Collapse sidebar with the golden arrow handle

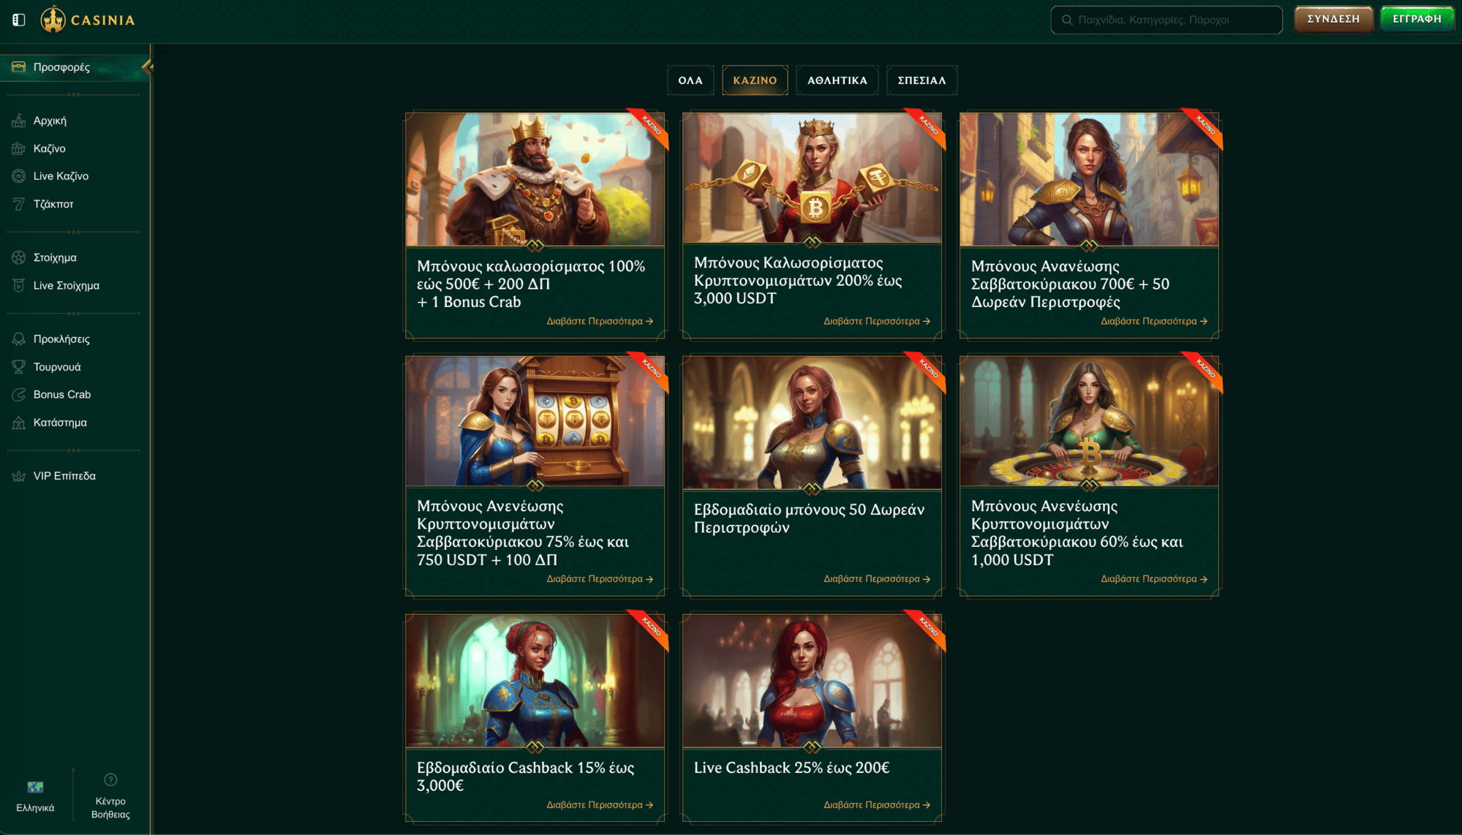pos(147,67)
